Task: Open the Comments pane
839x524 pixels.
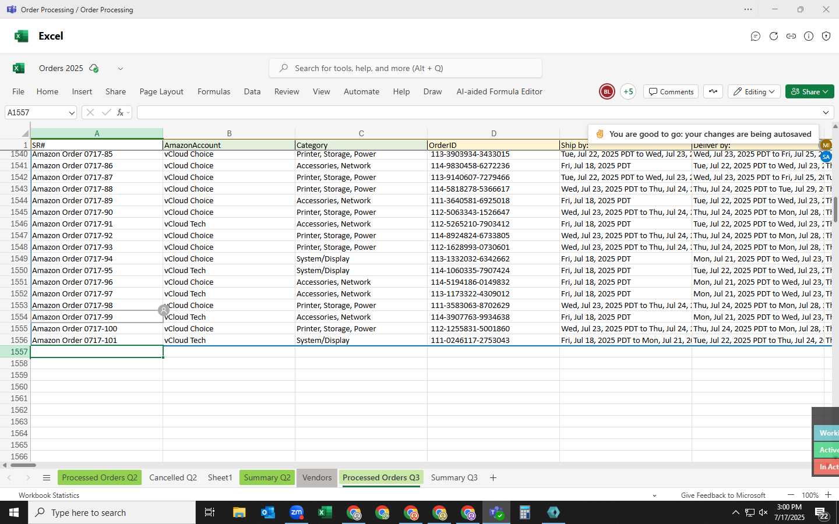Action: (x=671, y=91)
